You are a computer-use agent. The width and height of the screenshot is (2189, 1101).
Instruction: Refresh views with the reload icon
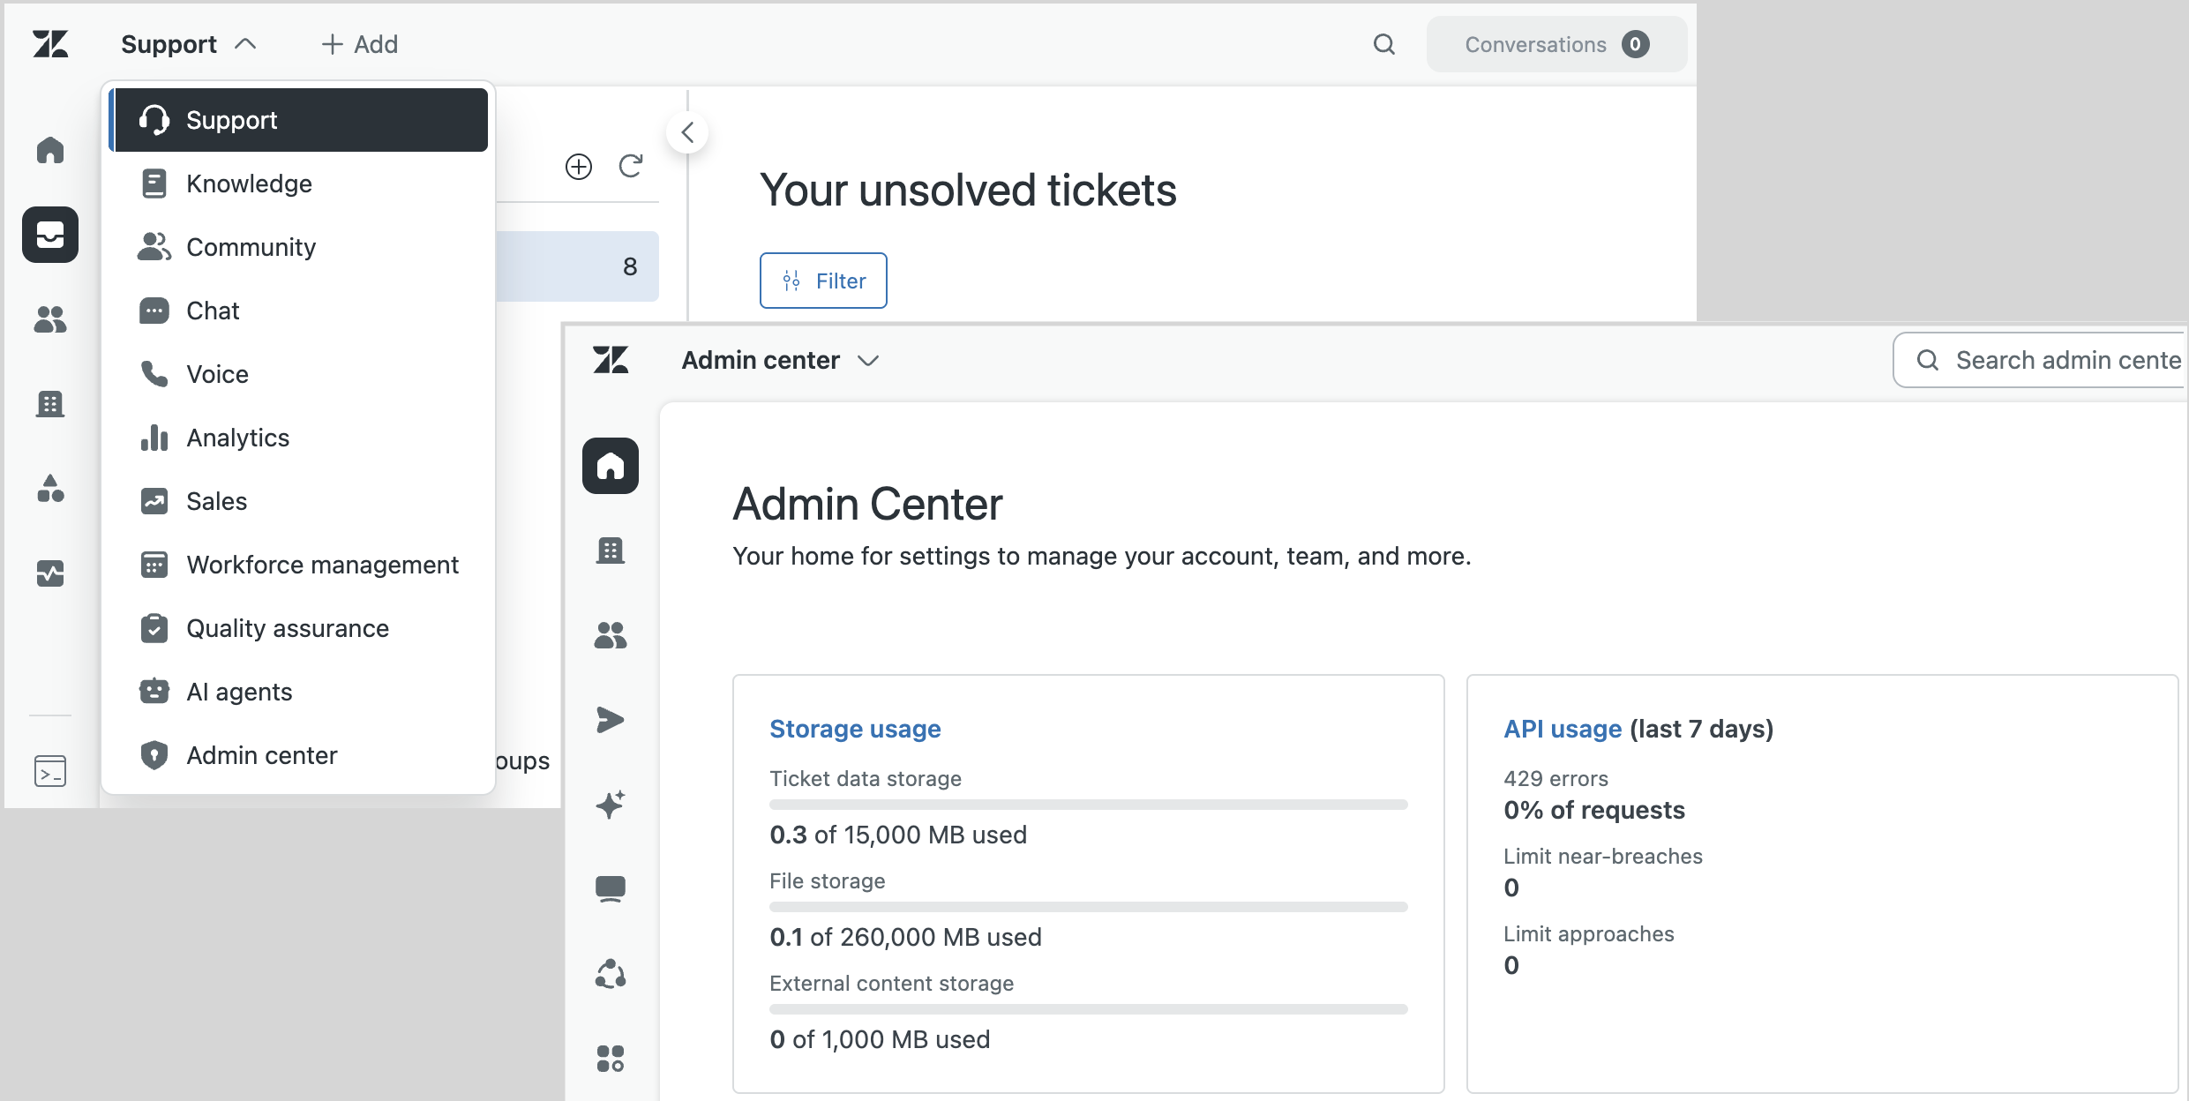(x=631, y=166)
